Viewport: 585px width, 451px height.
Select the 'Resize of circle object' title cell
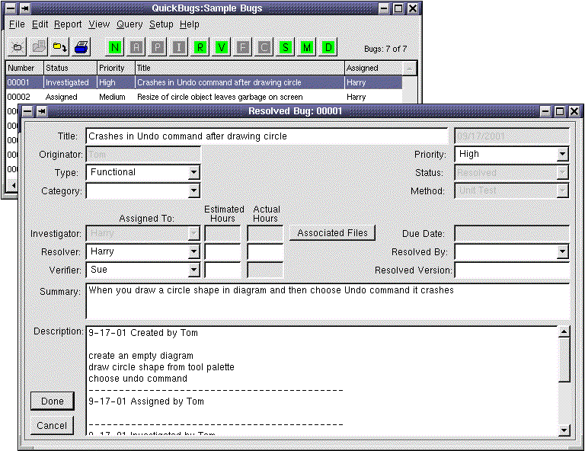[x=219, y=97]
